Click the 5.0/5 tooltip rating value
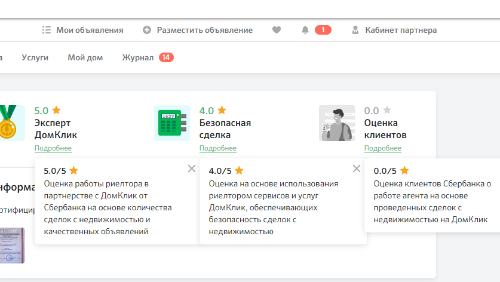Viewport: 500px width, 282px height. pos(55,171)
